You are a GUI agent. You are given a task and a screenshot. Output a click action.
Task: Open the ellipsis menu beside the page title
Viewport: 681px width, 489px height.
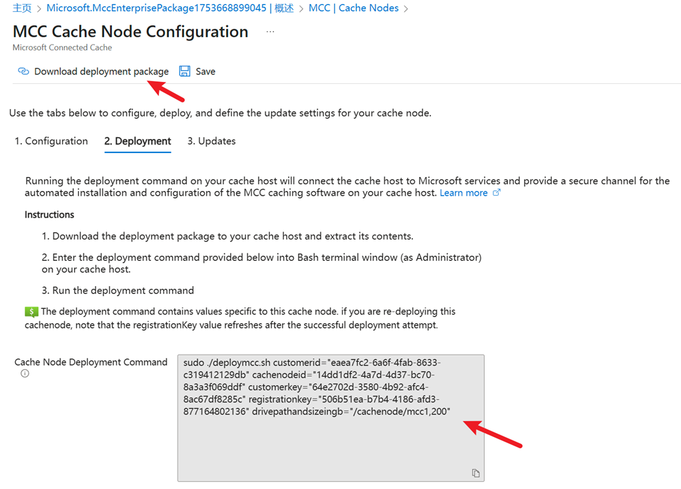tap(270, 31)
